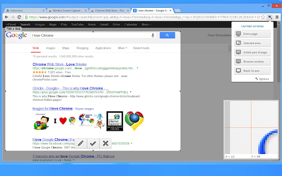Viewport: 282px width, 176px height.
Task: Close the Extensions tab
Action: click(43, 11)
